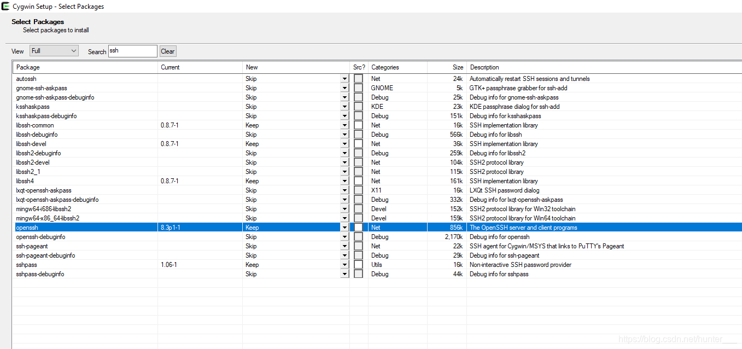Screen dimensions: 742x349
Task: Expand version dropdown for ksshaskpass
Action: (344, 107)
